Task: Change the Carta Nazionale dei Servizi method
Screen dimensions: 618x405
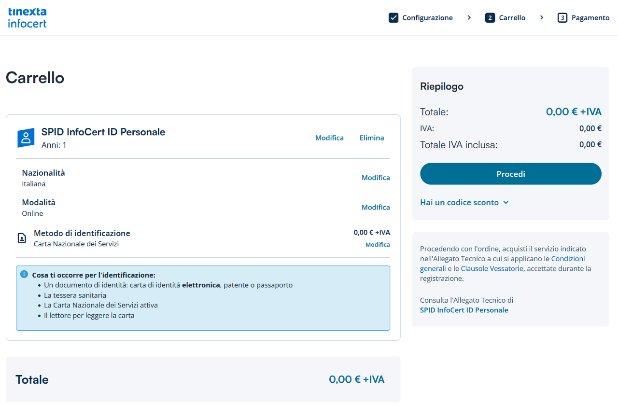Action: pyautogui.click(x=378, y=245)
